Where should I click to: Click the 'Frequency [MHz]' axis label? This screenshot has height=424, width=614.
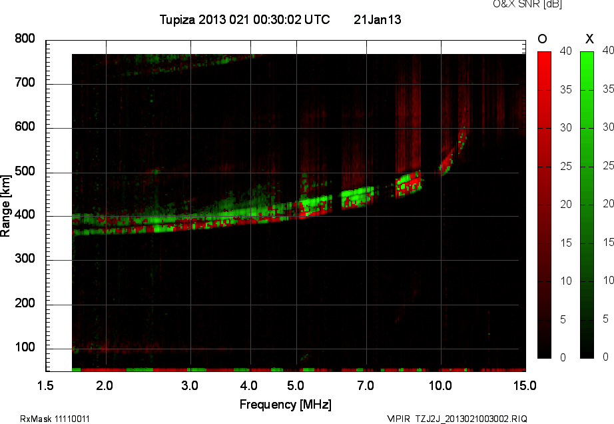click(286, 405)
